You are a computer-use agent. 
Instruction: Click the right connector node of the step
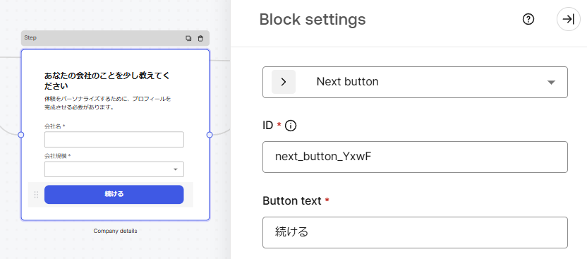pyautogui.click(x=210, y=135)
